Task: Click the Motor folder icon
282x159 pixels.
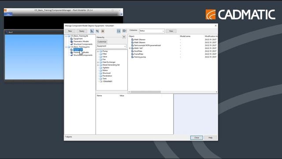Action: click(101, 70)
